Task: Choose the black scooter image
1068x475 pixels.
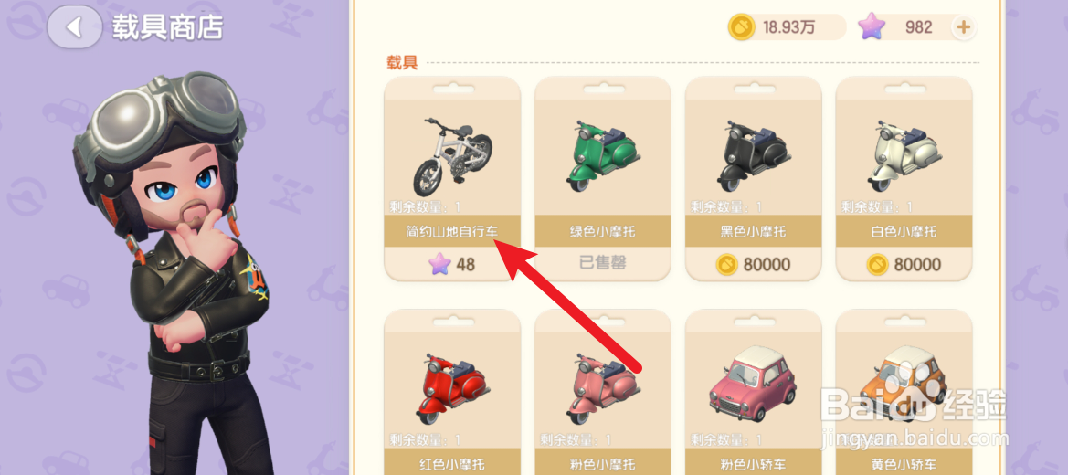Action: pyautogui.click(x=753, y=154)
